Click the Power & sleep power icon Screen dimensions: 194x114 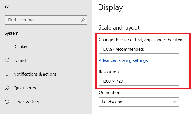point(7,101)
